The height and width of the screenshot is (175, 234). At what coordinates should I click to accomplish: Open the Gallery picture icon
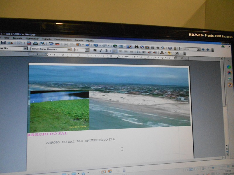tap(147, 47)
